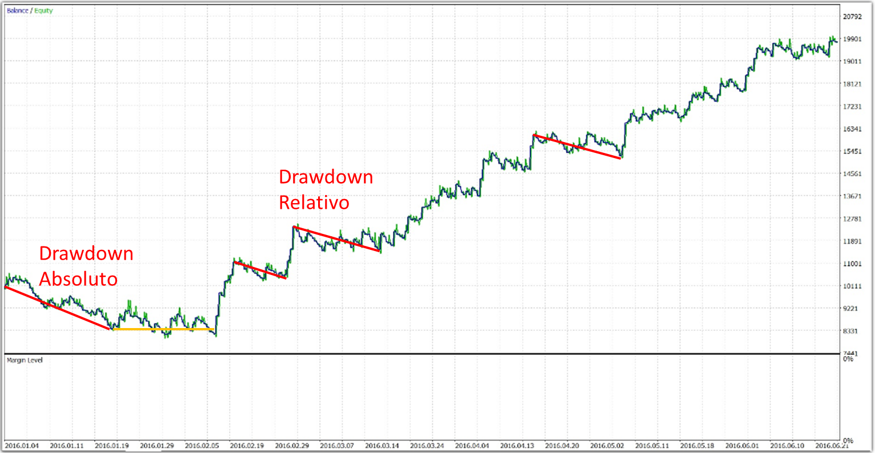Click the "Margin Level" panel label

[x=24, y=361]
